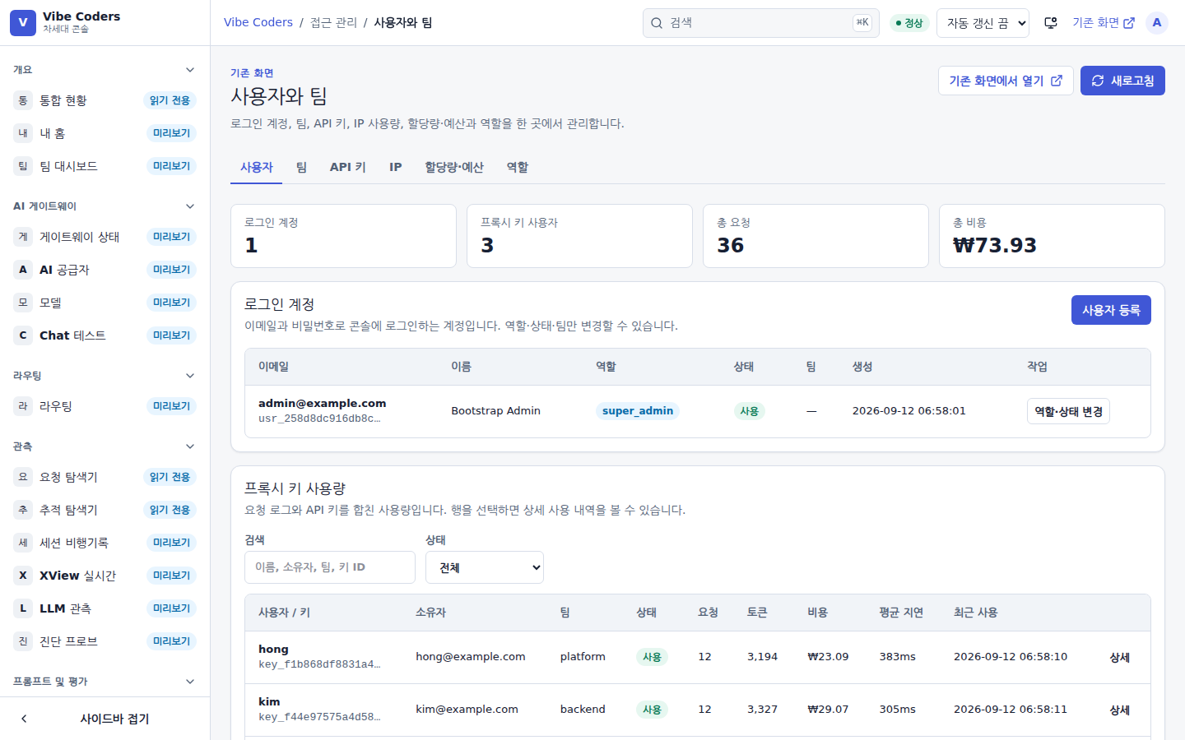Screen dimensions: 1185x740
Task: Collapse the 관측 sidebar section
Action: pyautogui.click(x=190, y=446)
